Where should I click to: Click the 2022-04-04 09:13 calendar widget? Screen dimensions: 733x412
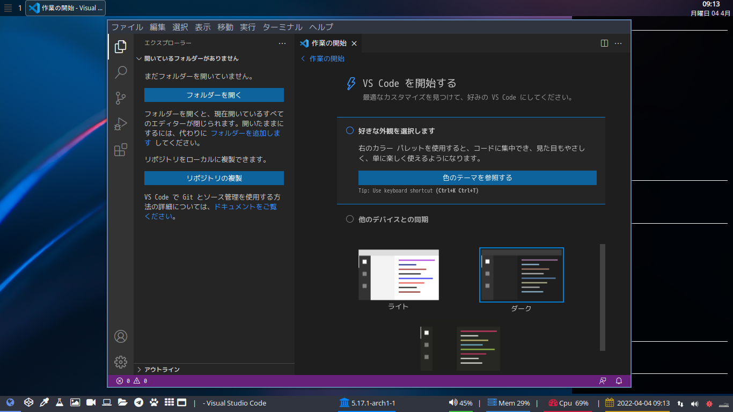click(637, 403)
